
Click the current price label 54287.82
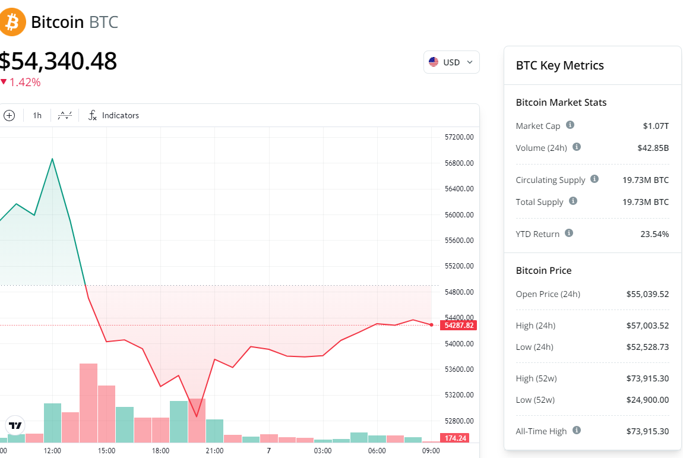coord(459,326)
